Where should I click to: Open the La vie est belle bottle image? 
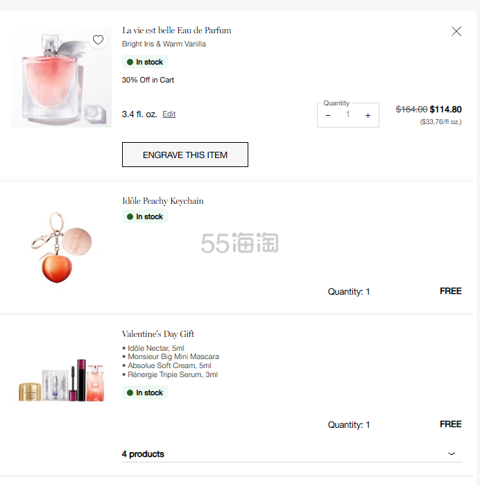pos(61,77)
